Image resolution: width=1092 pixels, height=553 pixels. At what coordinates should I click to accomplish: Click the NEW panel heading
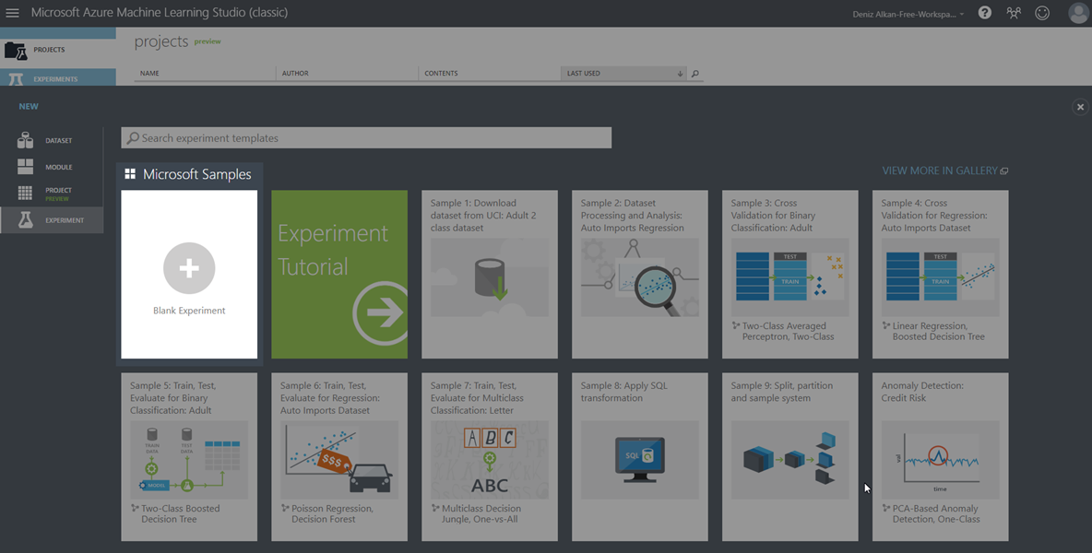pyautogui.click(x=29, y=106)
